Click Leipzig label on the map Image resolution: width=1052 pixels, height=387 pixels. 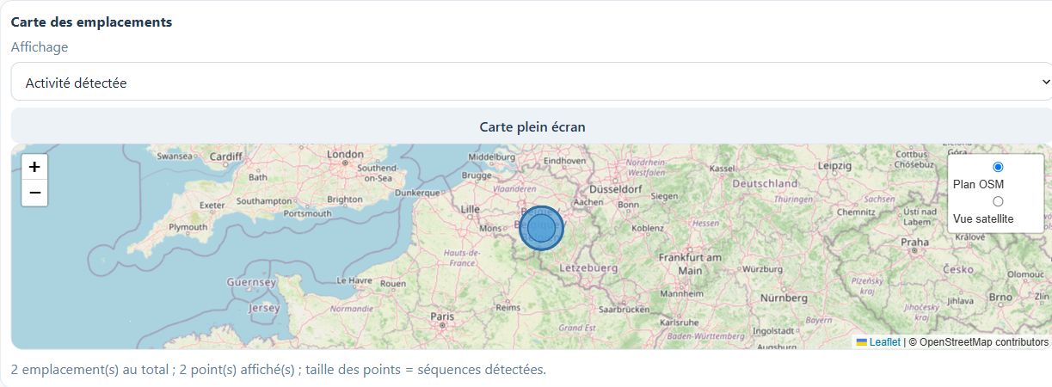(x=835, y=164)
